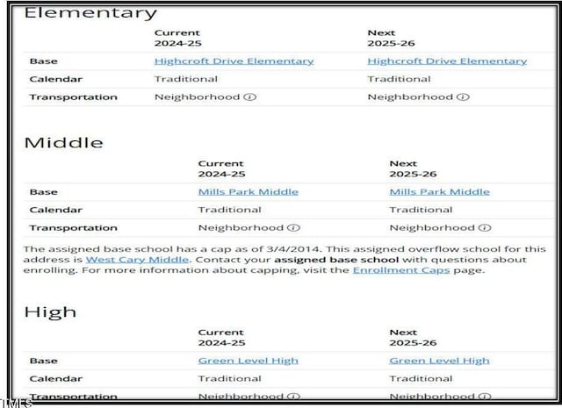Click Traditional calendar value for High current year
562x408 pixels.
point(230,379)
